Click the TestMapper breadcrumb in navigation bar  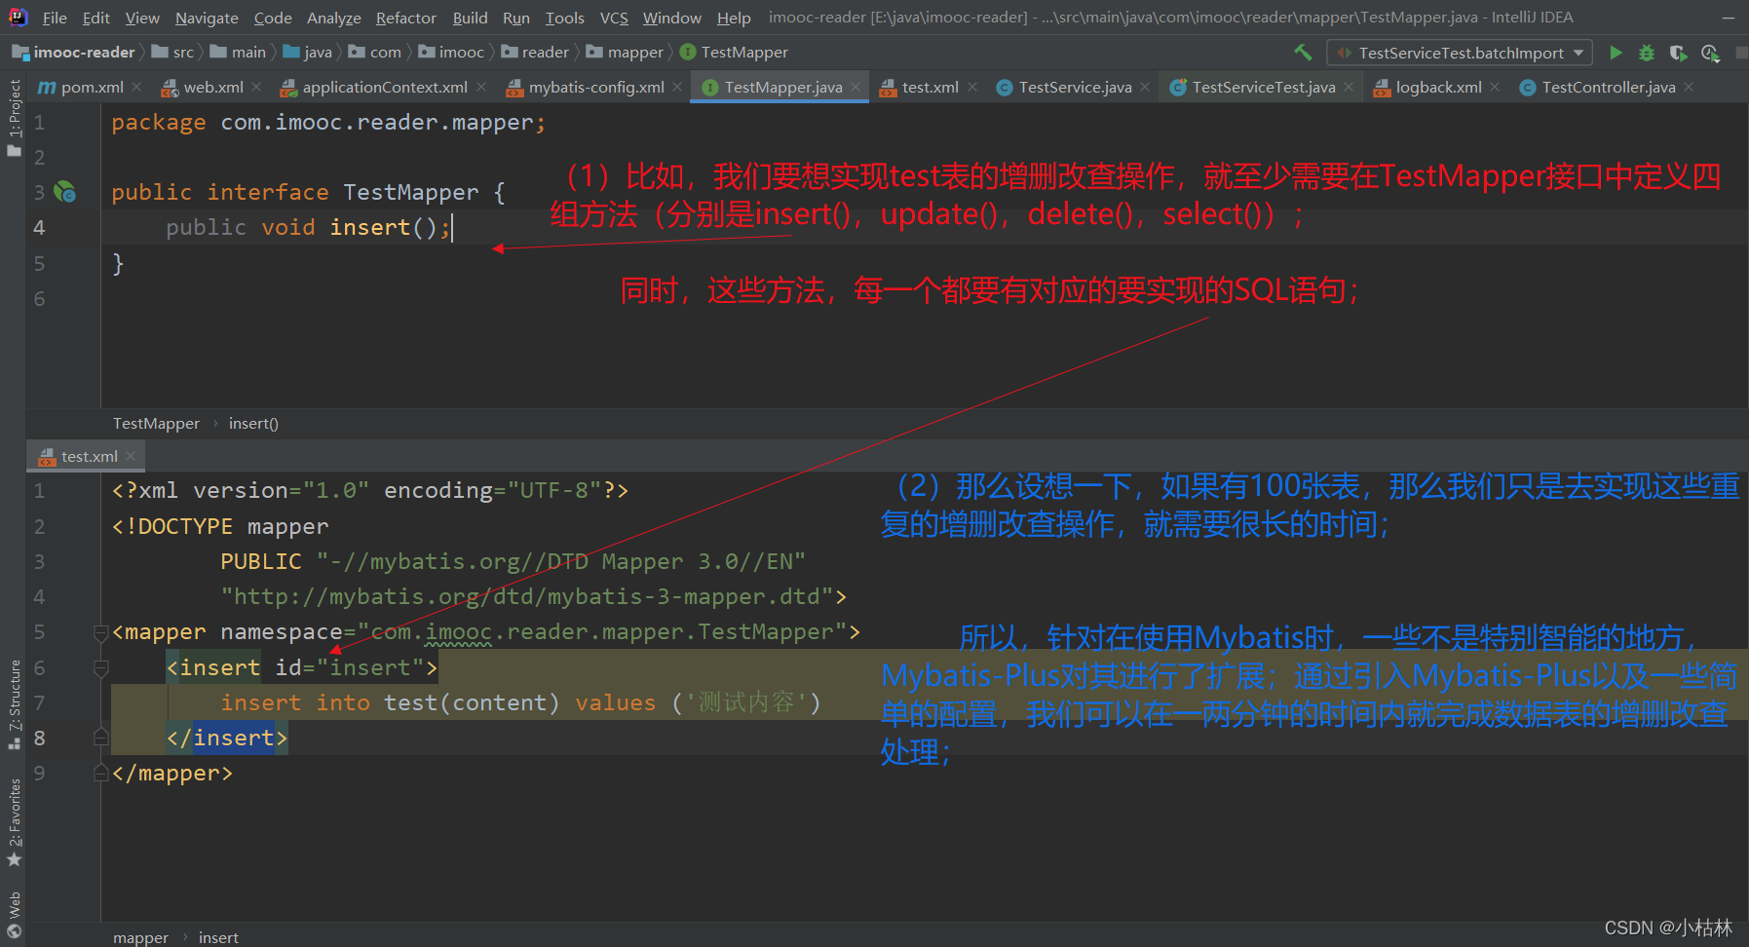point(735,53)
